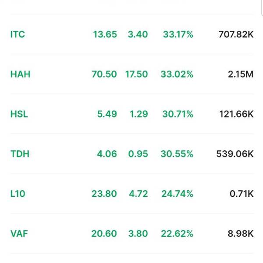Select VAF price 20.60

pyautogui.click(x=104, y=234)
